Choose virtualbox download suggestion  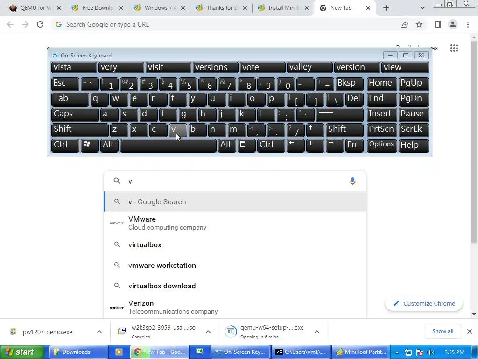coord(235,286)
